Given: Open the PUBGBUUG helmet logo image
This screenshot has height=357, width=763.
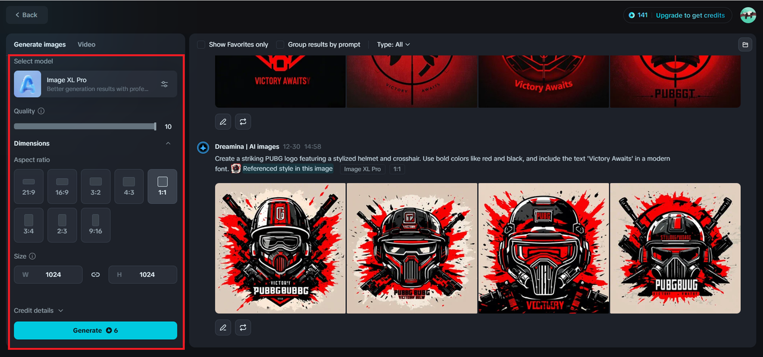Looking at the screenshot, I should point(675,248).
